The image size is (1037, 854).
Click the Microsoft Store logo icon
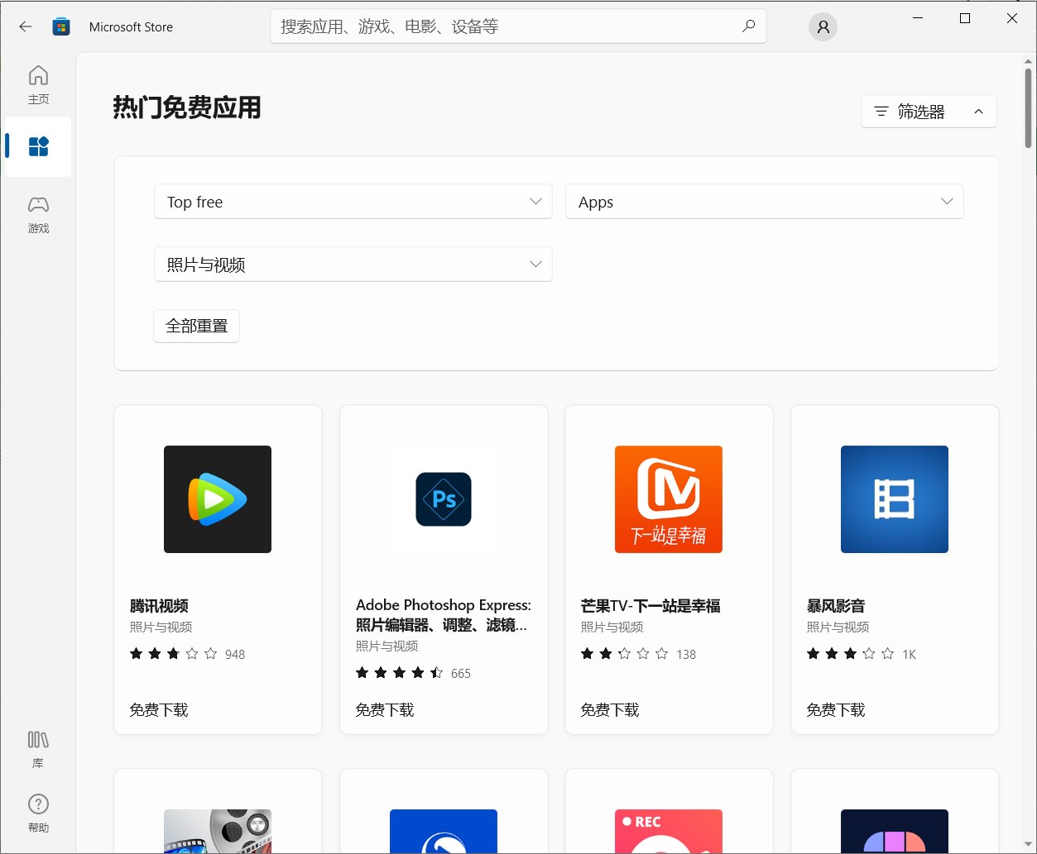coord(60,26)
